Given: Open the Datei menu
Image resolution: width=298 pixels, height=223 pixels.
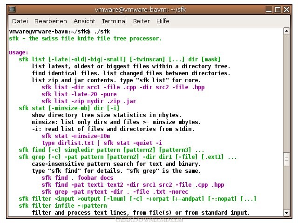Looking at the screenshot, I should point(20,21).
